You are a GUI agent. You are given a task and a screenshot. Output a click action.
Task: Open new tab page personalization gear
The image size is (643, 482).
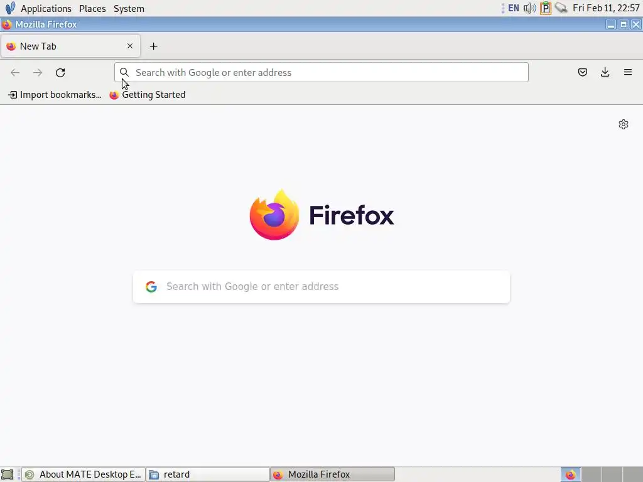(624, 124)
